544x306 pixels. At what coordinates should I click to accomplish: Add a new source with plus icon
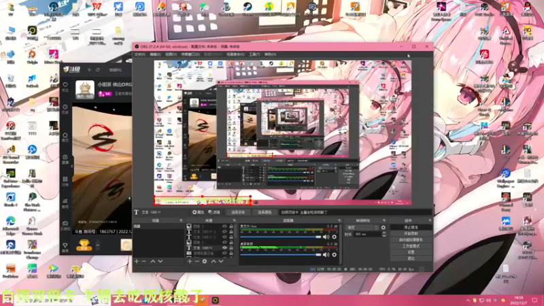[190, 261]
